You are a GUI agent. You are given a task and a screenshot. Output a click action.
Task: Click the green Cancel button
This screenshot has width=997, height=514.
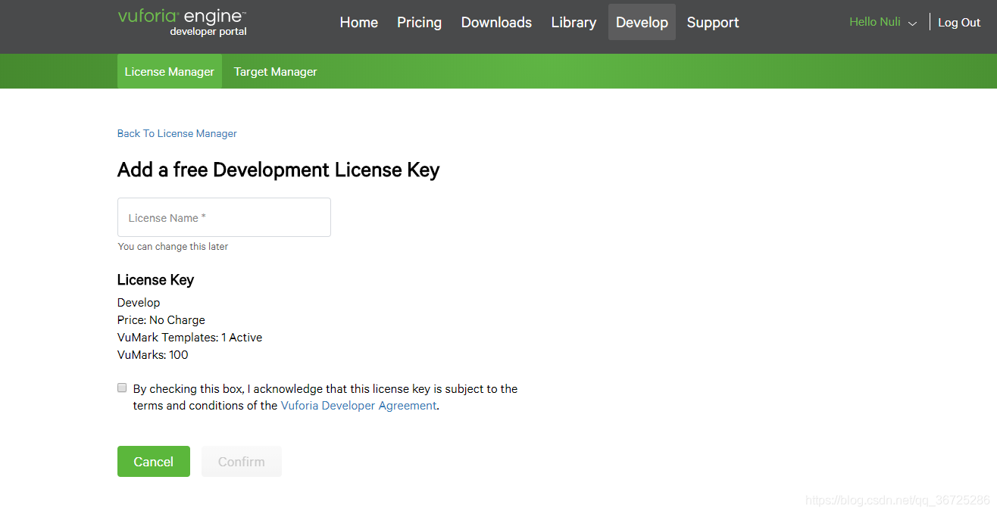[x=154, y=461]
